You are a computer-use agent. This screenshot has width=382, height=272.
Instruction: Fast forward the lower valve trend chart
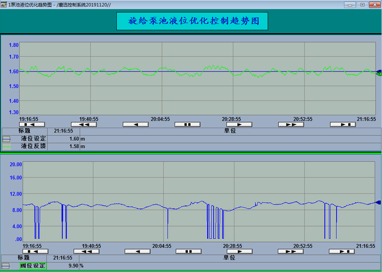[291, 251]
